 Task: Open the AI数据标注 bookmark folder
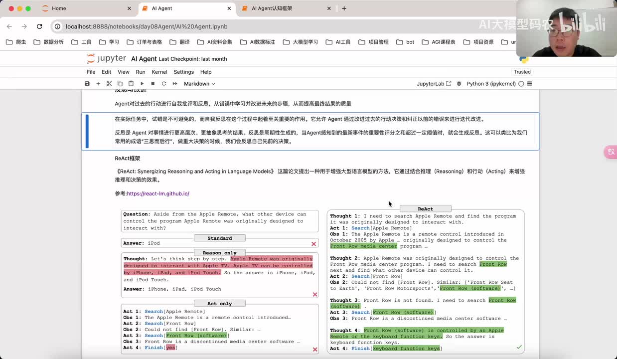coord(258,42)
